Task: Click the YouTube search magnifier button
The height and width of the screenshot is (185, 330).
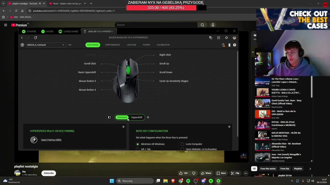Action: point(202,25)
